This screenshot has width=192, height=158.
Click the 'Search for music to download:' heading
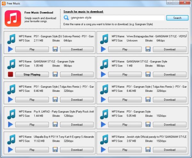click(x=84, y=12)
